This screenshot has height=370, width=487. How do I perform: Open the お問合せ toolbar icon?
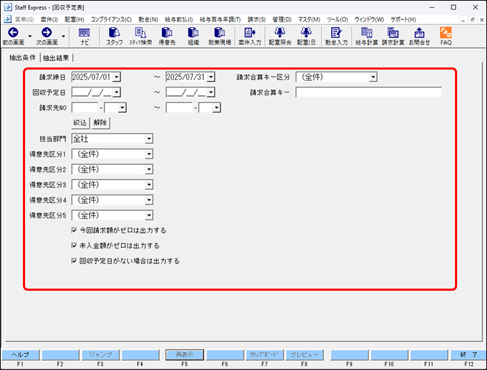(420, 36)
